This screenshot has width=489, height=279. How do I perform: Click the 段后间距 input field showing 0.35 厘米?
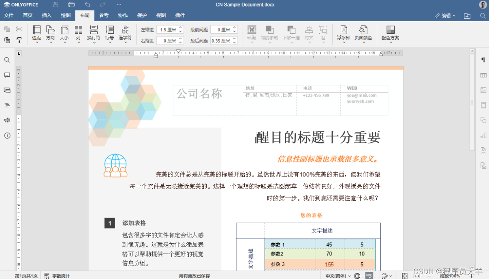224,41
